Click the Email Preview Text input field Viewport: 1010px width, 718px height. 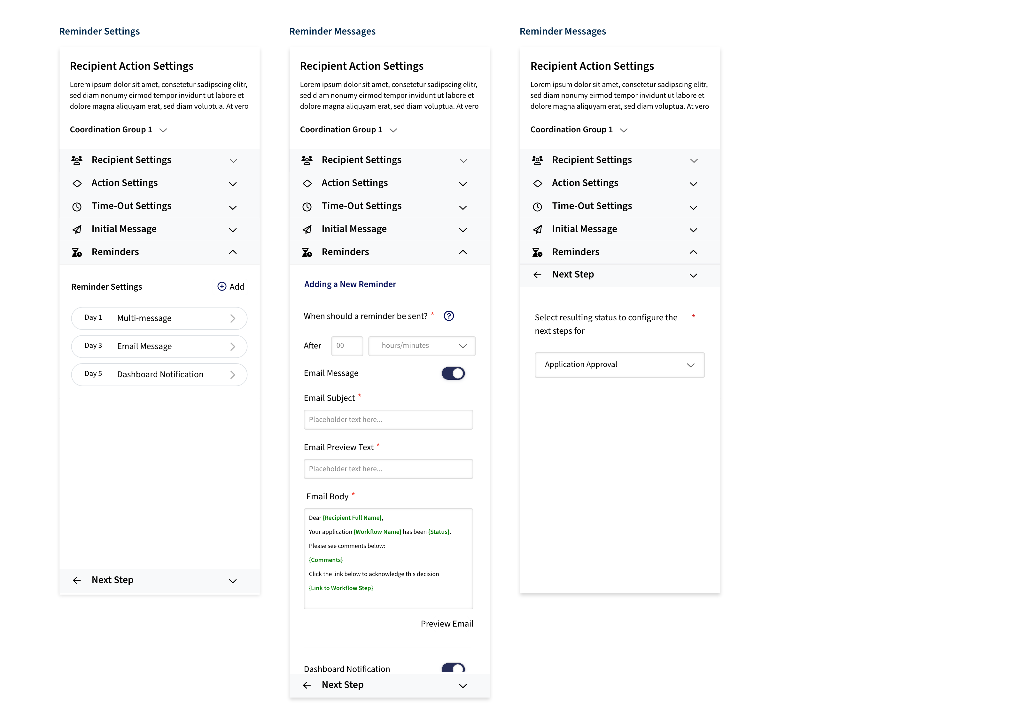388,469
